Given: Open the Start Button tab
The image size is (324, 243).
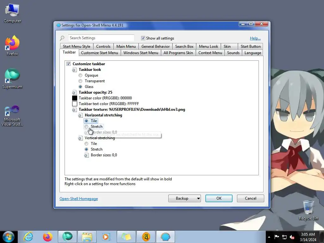Looking at the screenshot, I should 251,47.
